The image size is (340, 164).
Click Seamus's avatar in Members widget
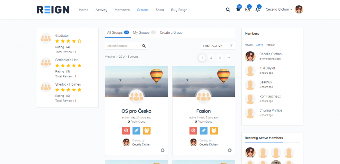[x=250, y=85]
